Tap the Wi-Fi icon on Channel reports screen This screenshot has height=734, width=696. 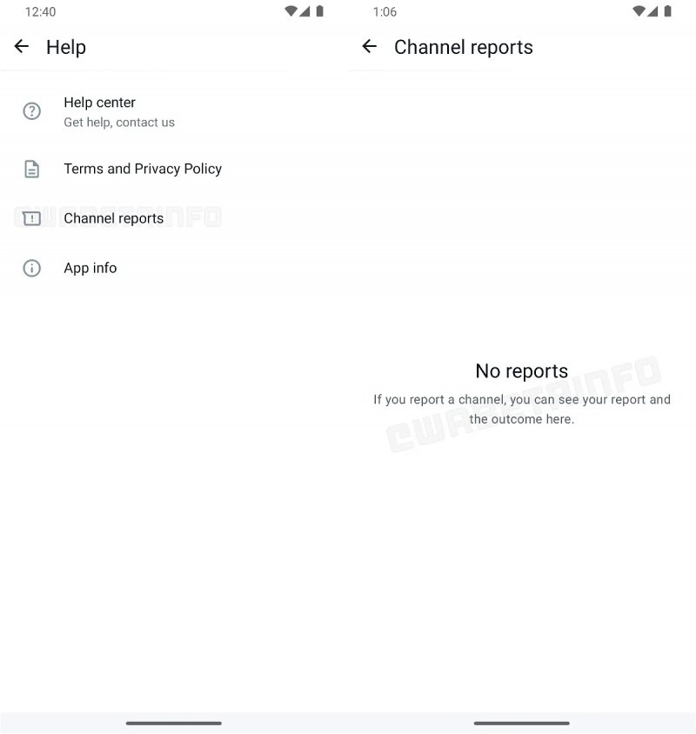pos(637,11)
